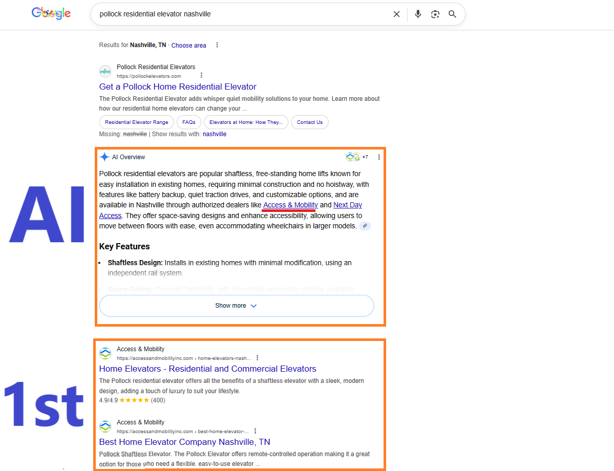Open options menu next to Choose area
Viewport: 614px width, 471px height.
217,45
